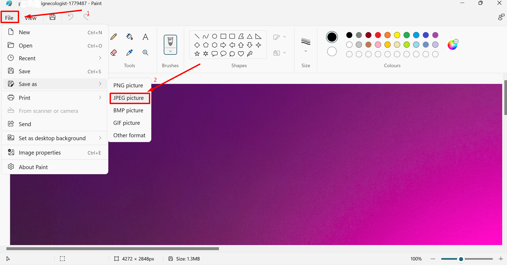Click the Redo arrow icon
This screenshot has height=265, width=507.
pos(86,17)
